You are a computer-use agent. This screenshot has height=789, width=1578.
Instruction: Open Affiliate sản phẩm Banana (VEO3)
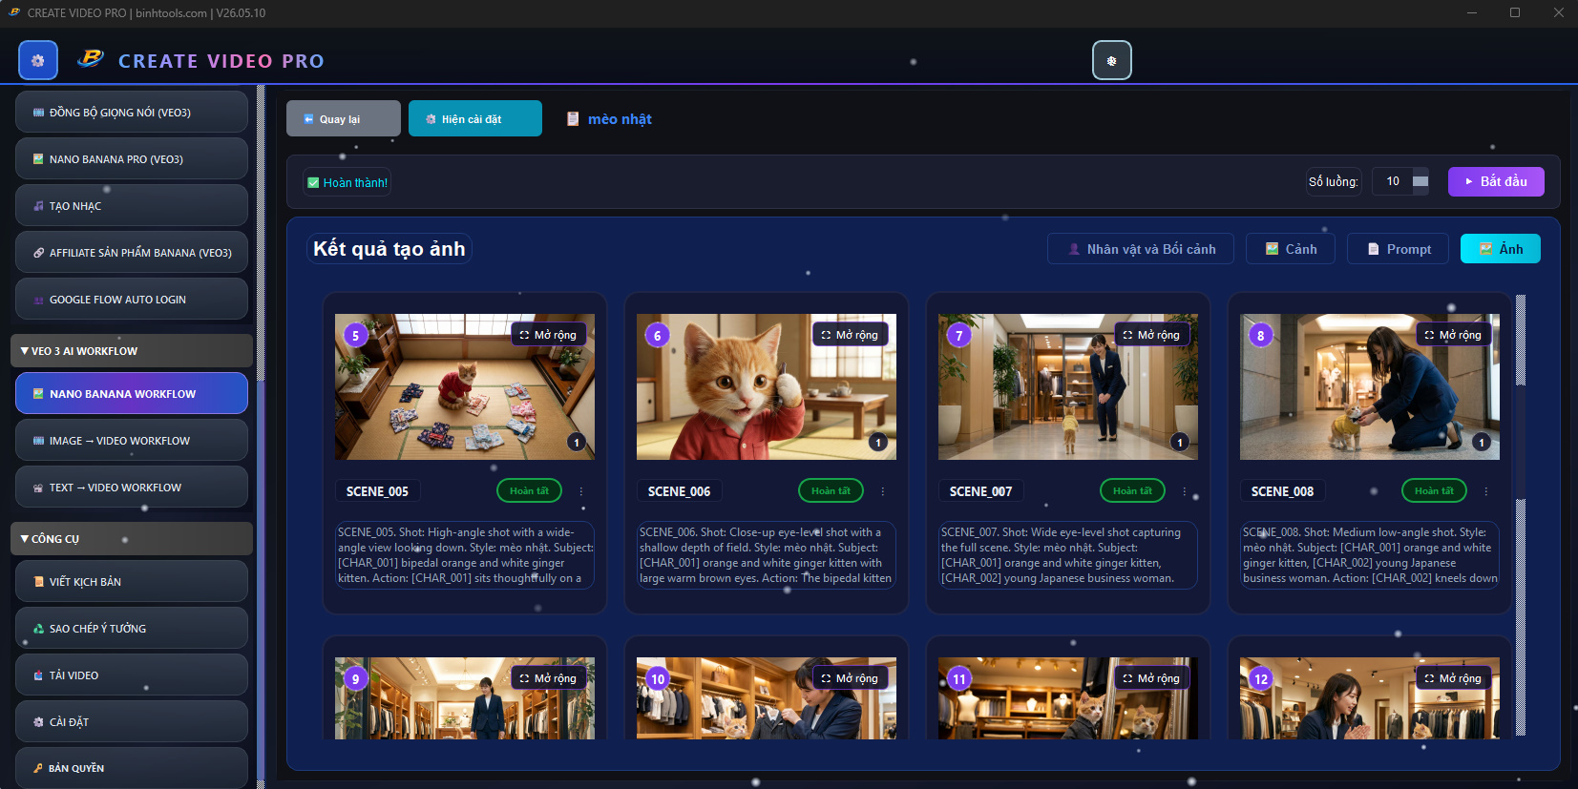[132, 253]
